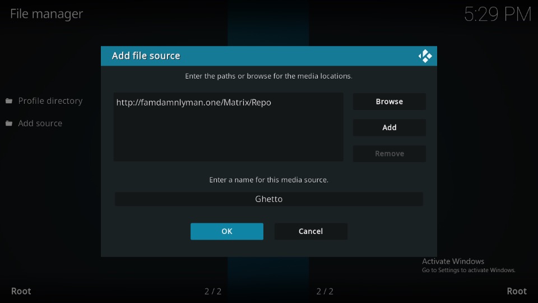
Task: Confirm the file source with OK
Action: coord(227,231)
